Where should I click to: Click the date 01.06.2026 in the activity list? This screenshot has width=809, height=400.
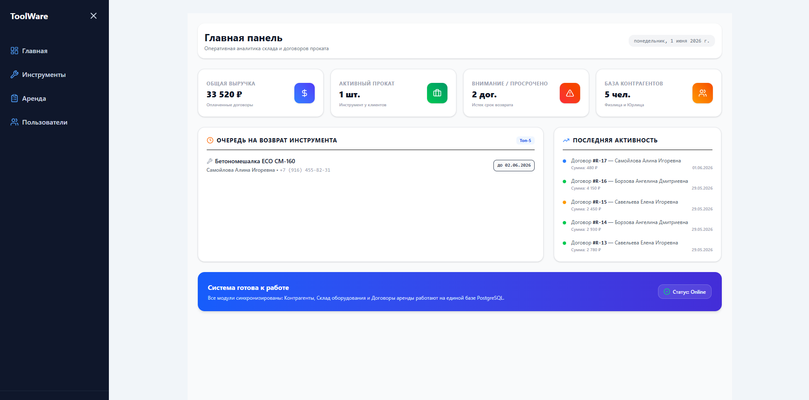click(x=702, y=168)
